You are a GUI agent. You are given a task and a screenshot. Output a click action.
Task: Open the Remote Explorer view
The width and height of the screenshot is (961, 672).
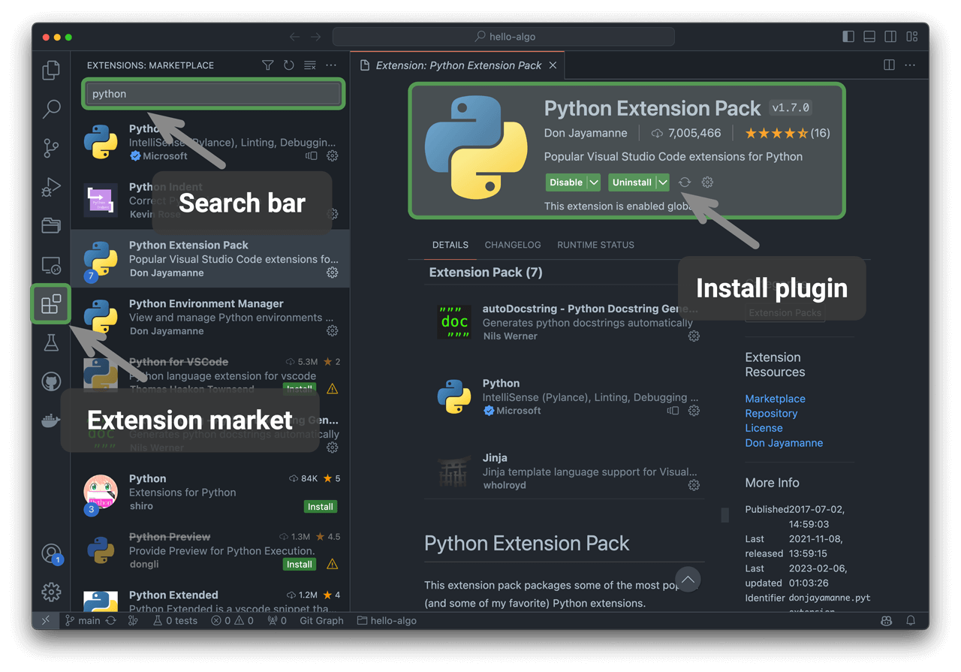(51, 264)
